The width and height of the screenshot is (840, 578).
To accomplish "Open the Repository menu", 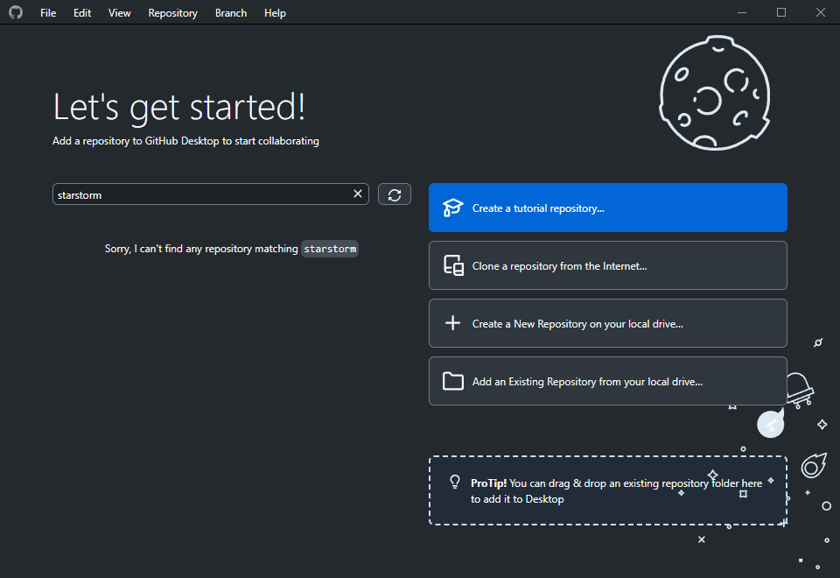I will (172, 13).
